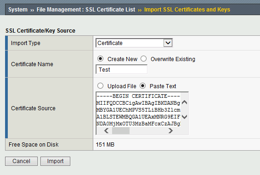Click Import SSL Certificates and Keys breadcrumb
Image resolution: width=260 pixels, height=175 pixels.
coord(187,10)
